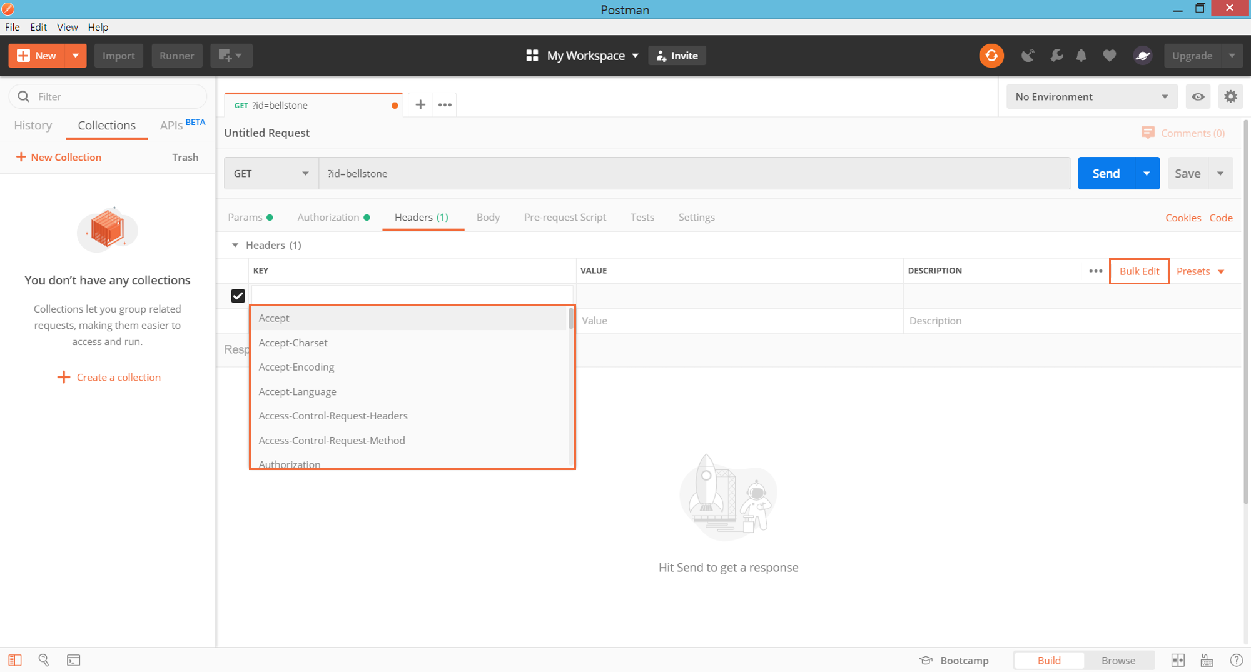Click the request URL input field
The width and height of the screenshot is (1251, 672).
pyautogui.click(x=694, y=173)
